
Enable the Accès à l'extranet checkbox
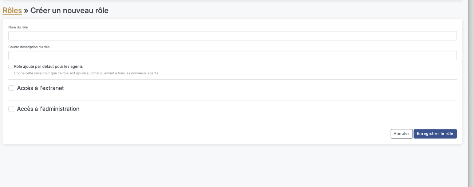11,88
